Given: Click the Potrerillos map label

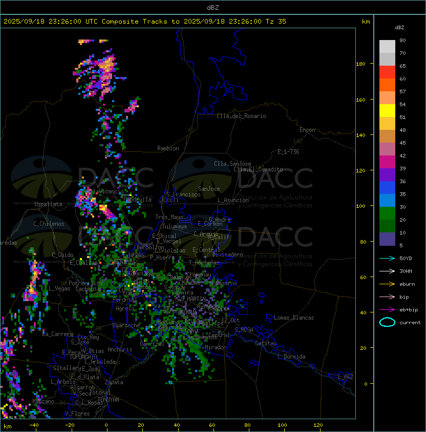Looking at the screenshot, I should click(86, 283).
